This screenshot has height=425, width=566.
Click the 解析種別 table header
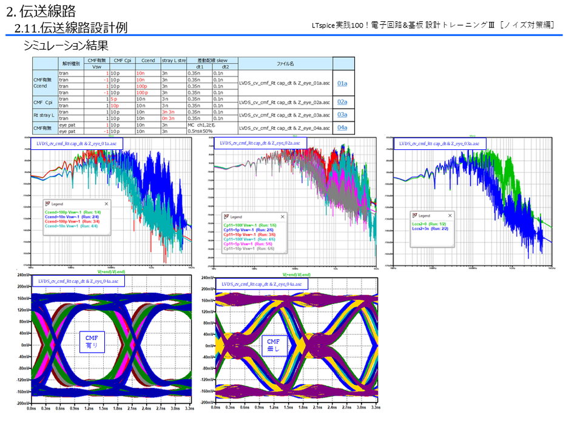[x=71, y=64]
